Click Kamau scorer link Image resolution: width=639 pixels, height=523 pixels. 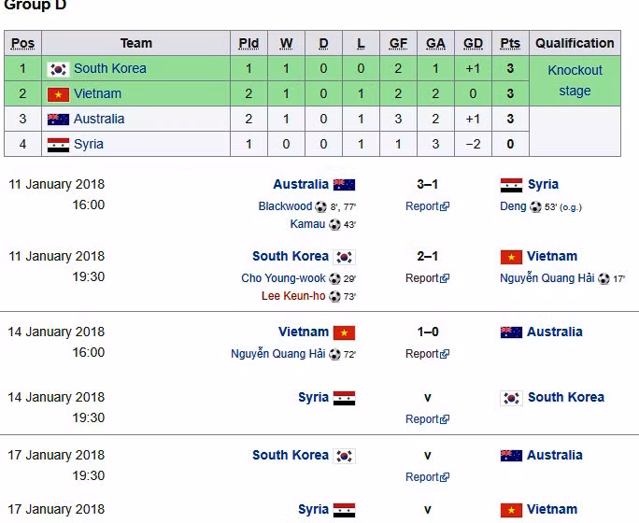click(x=307, y=224)
